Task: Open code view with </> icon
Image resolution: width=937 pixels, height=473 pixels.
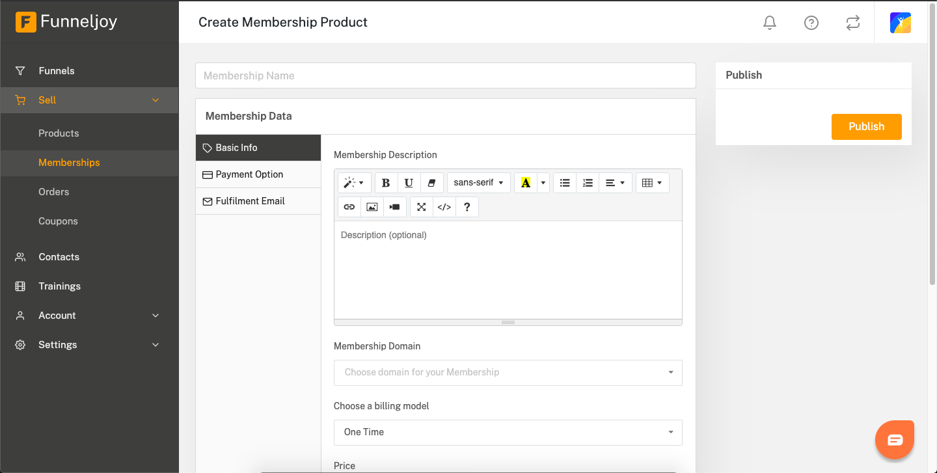Action: coord(444,207)
